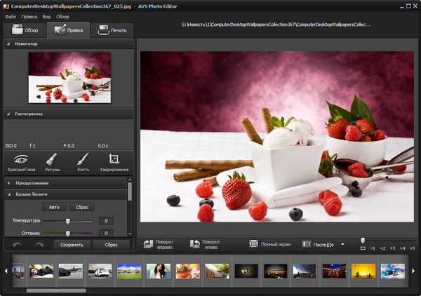Open the dropdown arrow beside После|До
Viewport: 421px width, 296px height.
coord(342,244)
